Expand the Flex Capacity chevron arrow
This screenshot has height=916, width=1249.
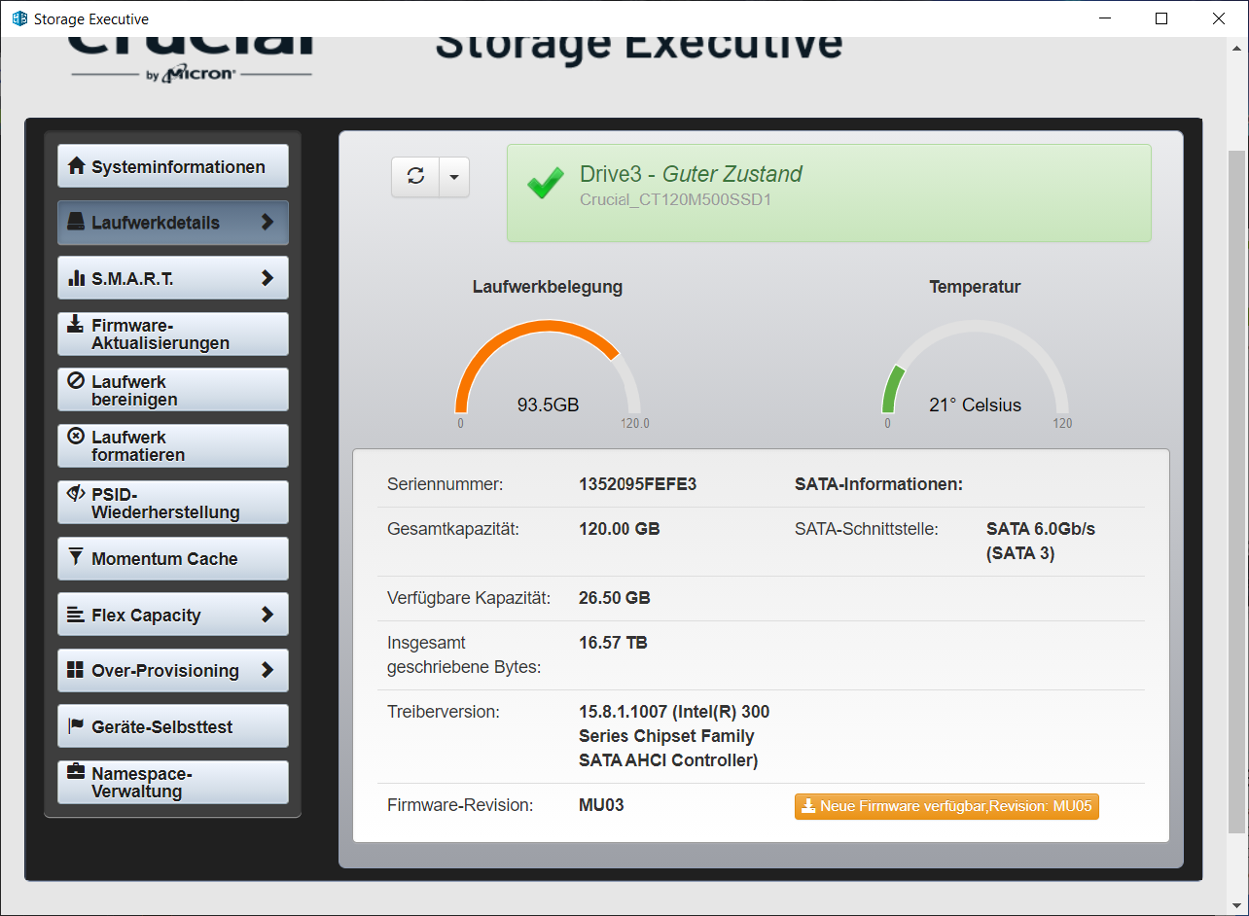pos(268,615)
